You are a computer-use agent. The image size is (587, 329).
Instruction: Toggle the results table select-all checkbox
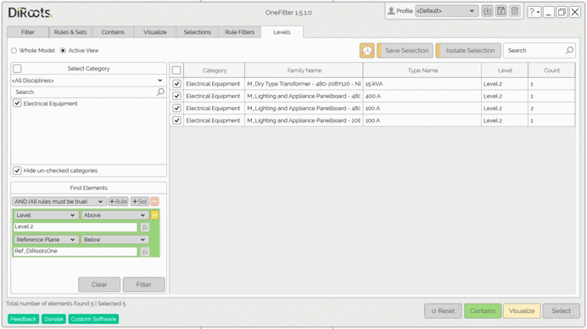point(176,70)
